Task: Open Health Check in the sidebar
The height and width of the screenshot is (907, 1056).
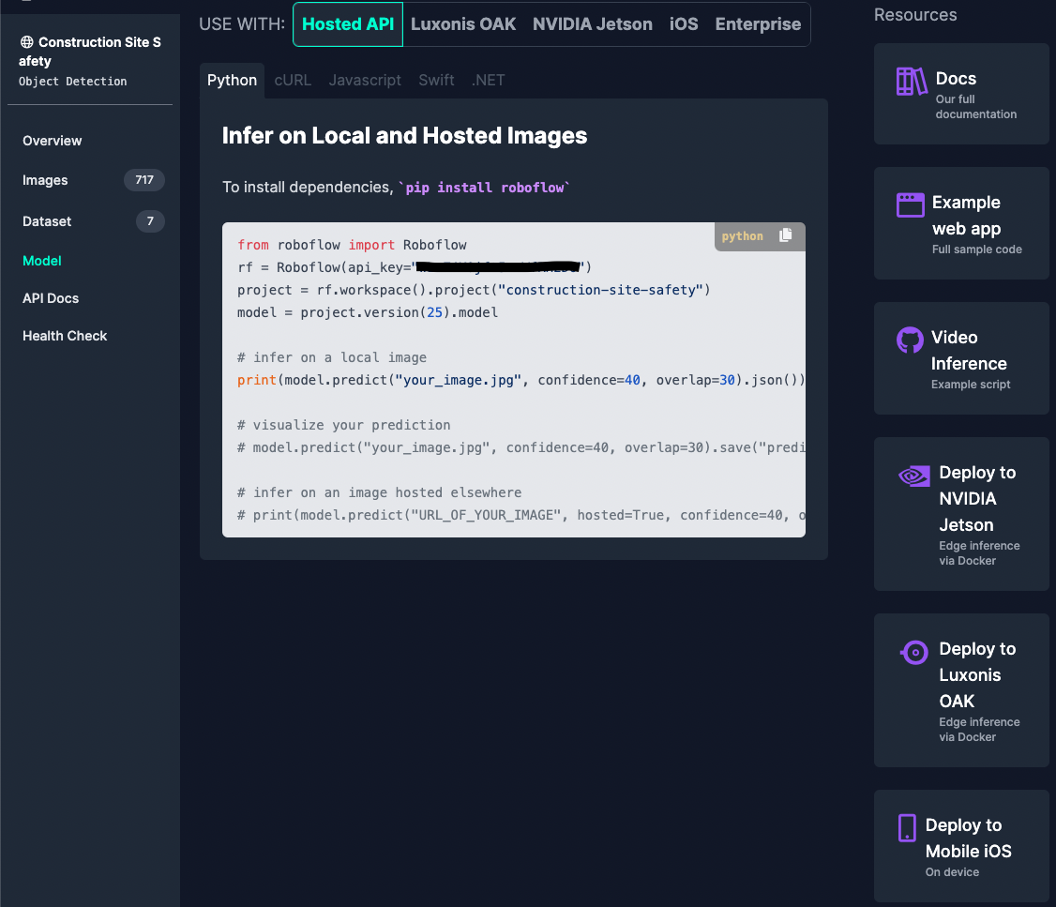Action: [x=65, y=336]
